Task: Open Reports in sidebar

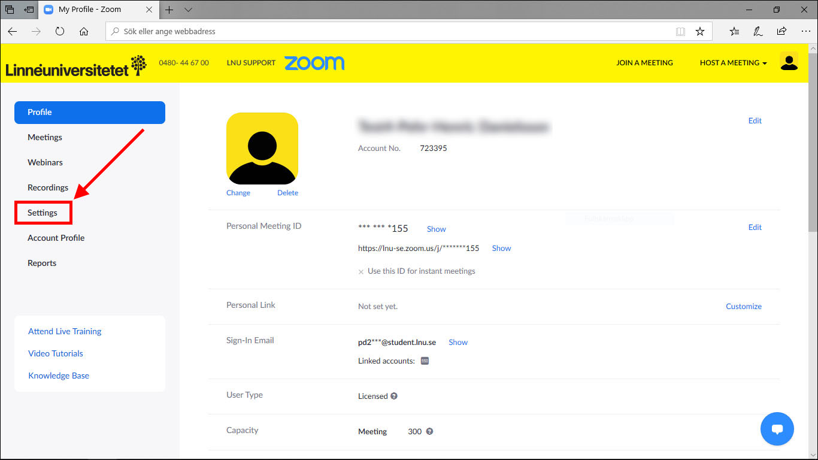Action: tap(42, 263)
